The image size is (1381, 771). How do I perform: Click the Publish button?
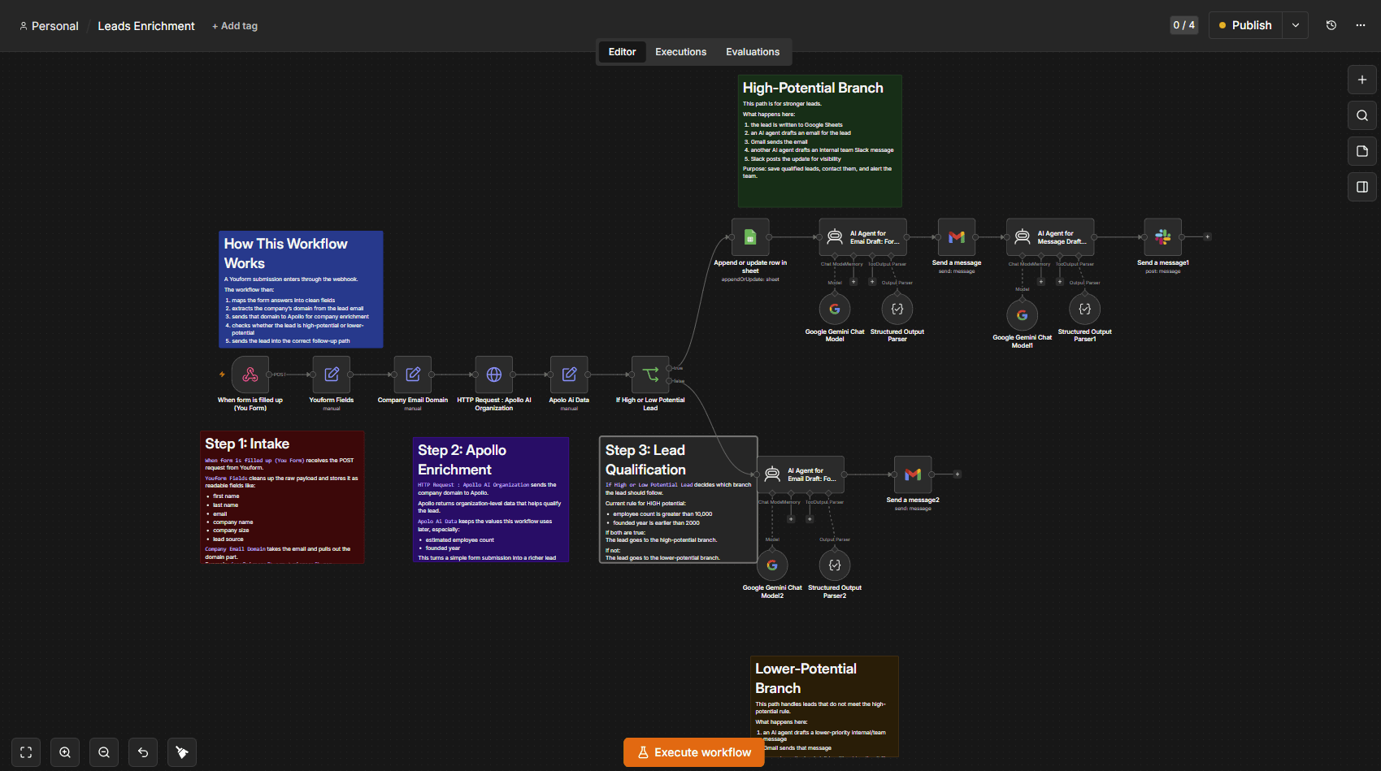(x=1245, y=25)
